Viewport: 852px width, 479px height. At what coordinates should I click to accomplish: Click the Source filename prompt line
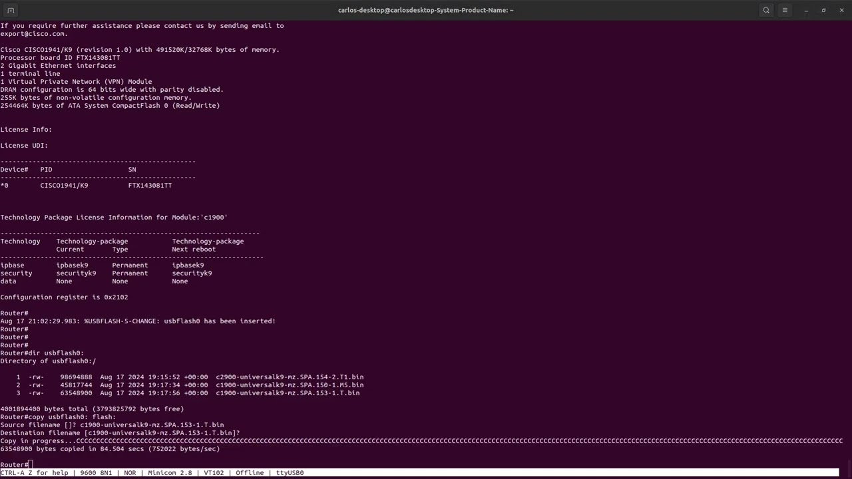click(112, 425)
